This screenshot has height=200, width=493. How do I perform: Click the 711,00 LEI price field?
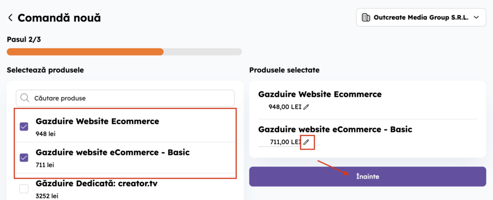285,142
